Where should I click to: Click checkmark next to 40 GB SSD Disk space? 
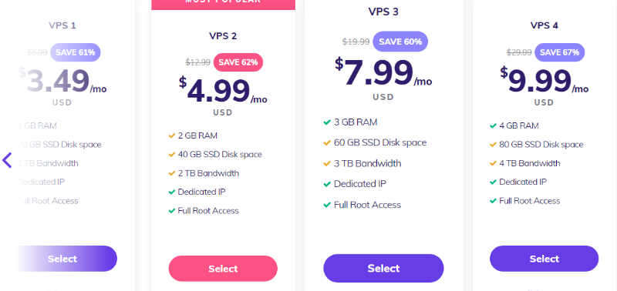click(x=171, y=155)
